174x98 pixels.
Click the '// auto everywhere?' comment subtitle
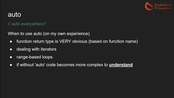click(27, 24)
